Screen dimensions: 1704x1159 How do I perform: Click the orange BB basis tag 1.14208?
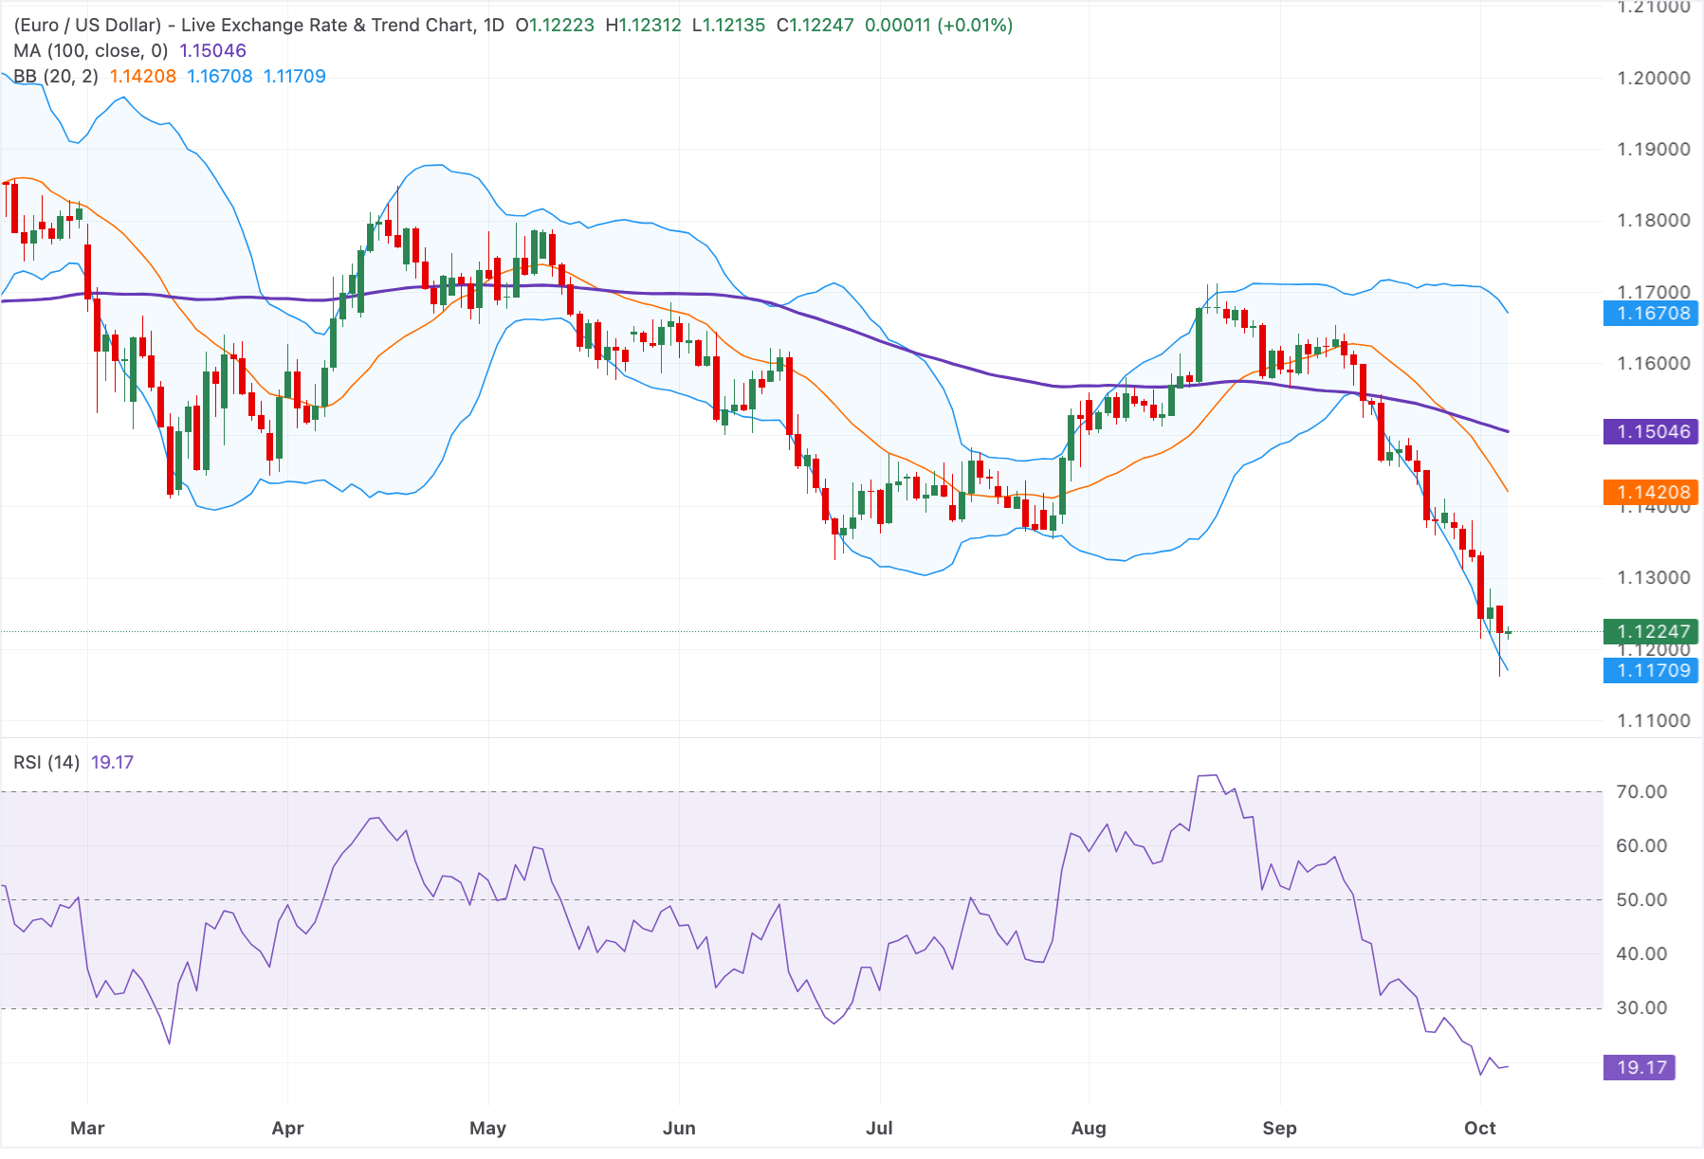pos(1650,492)
